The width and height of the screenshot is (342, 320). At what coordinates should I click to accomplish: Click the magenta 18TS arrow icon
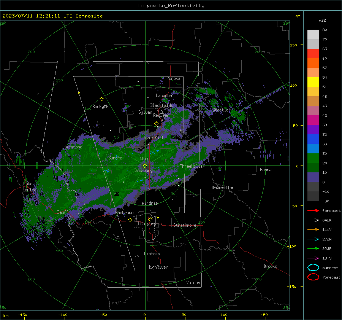pos(313,258)
